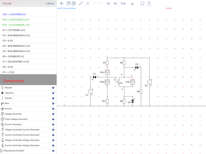Screen dimensions: 206x154
Task: Open the chart plot icon
Action: [x=132, y=3]
